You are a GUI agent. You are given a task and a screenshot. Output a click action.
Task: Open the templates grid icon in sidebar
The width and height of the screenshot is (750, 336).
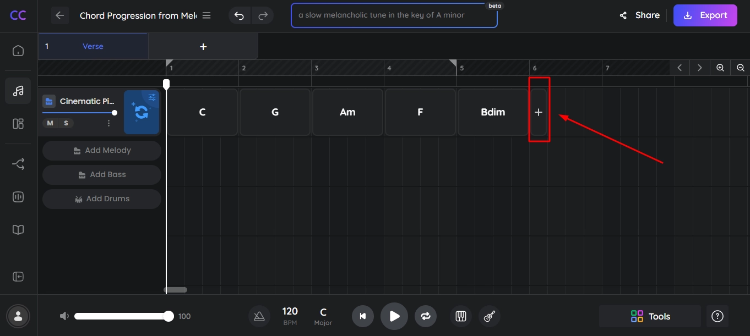pos(18,124)
